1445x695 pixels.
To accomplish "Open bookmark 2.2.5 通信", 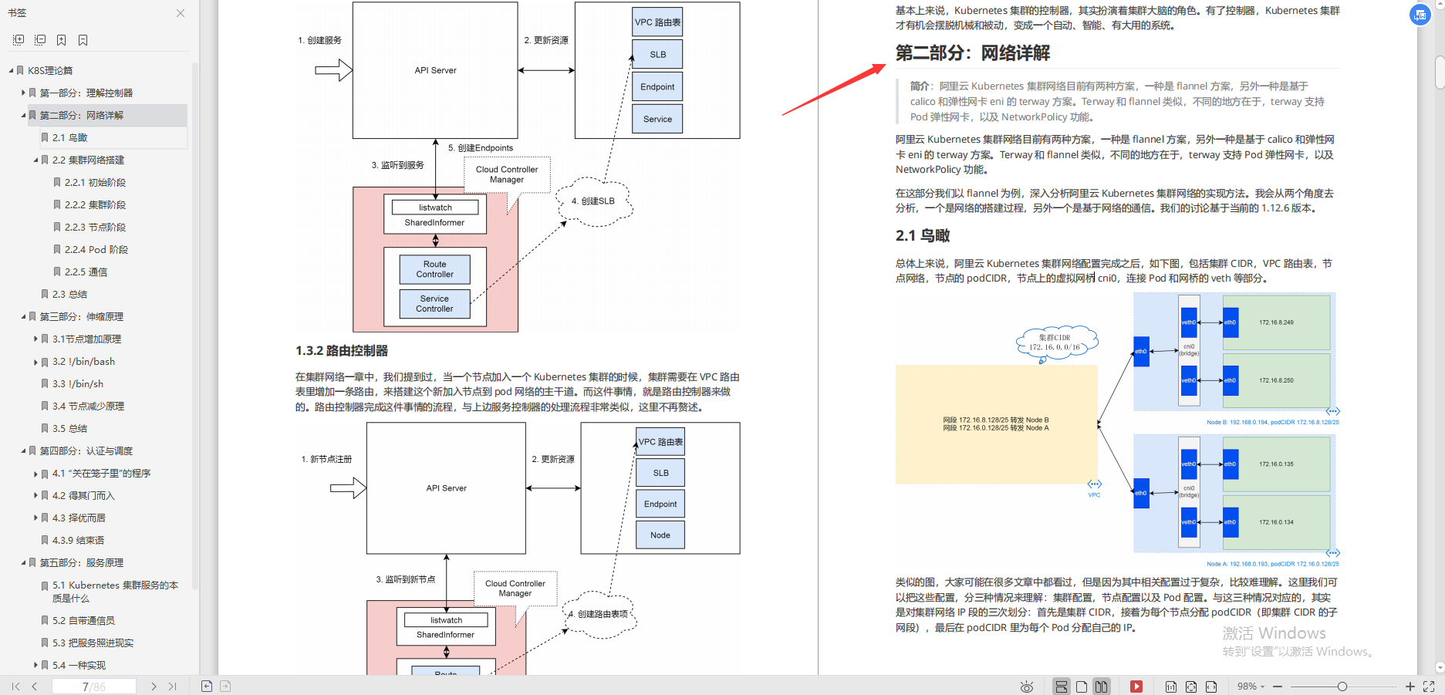I will coord(86,272).
